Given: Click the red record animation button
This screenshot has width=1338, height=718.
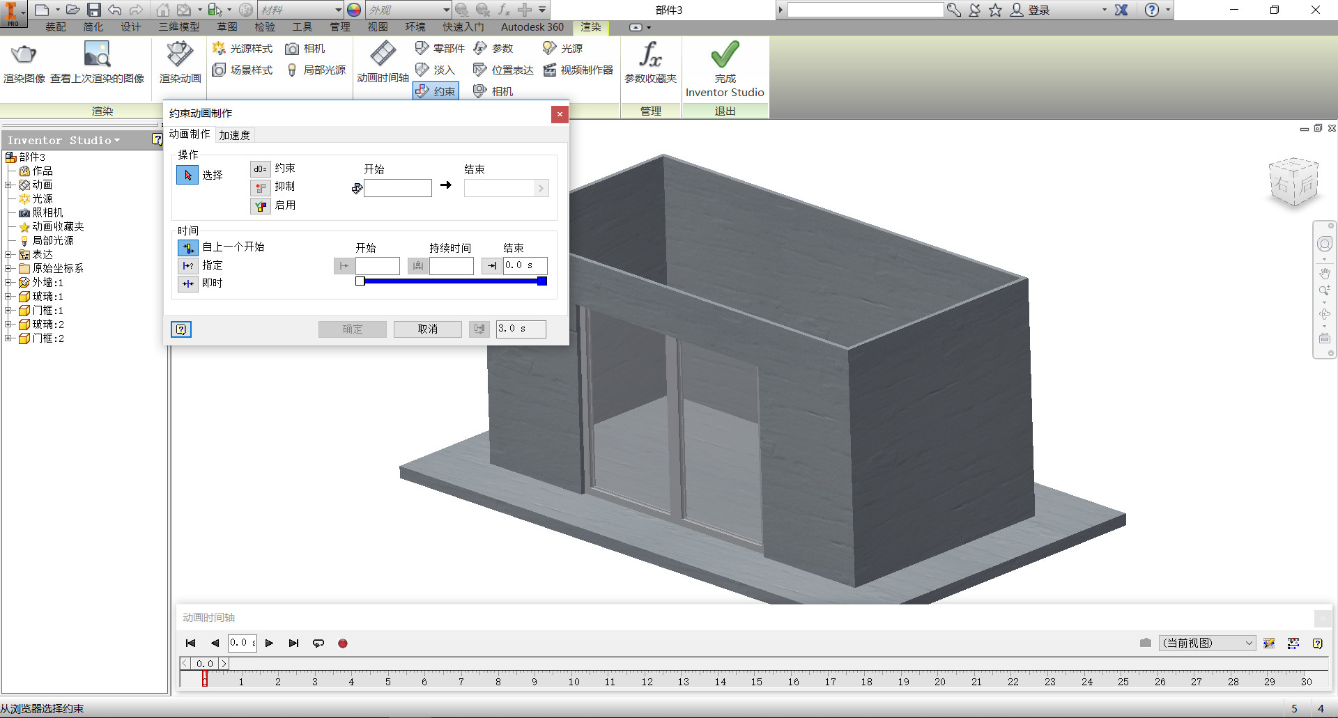Looking at the screenshot, I should (x=343, y=643).
